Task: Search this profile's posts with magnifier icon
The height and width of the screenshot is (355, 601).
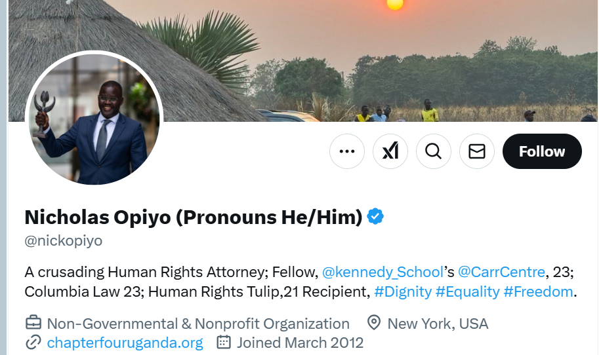Action: point(433,151)
